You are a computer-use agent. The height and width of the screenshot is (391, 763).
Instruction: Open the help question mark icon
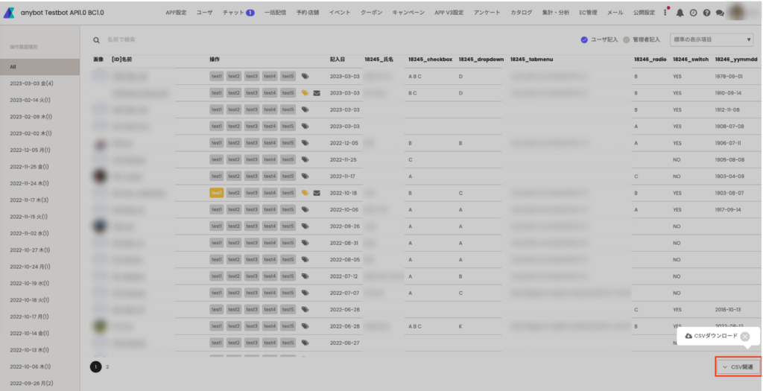(x=706, y=13)
